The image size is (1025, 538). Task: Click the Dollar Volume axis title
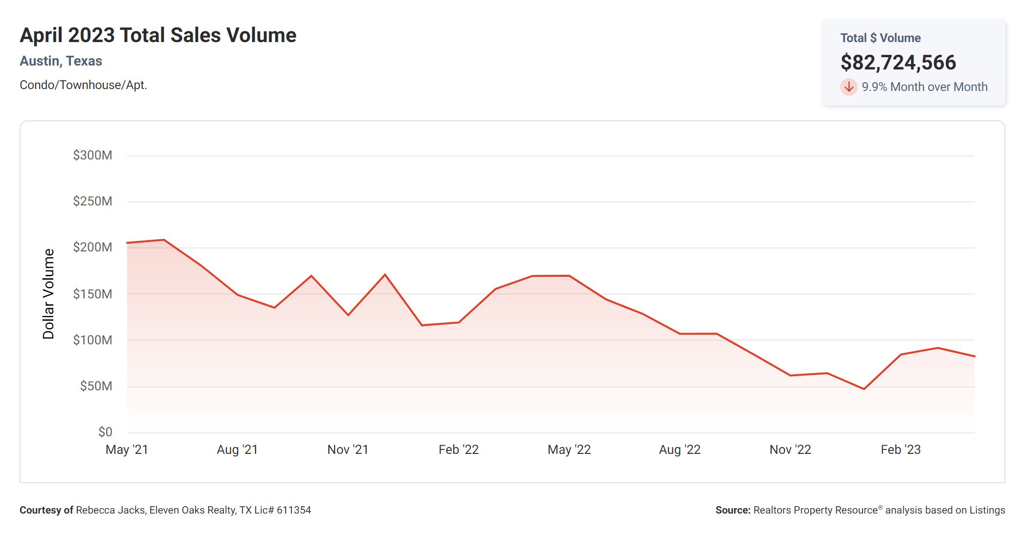48,293
